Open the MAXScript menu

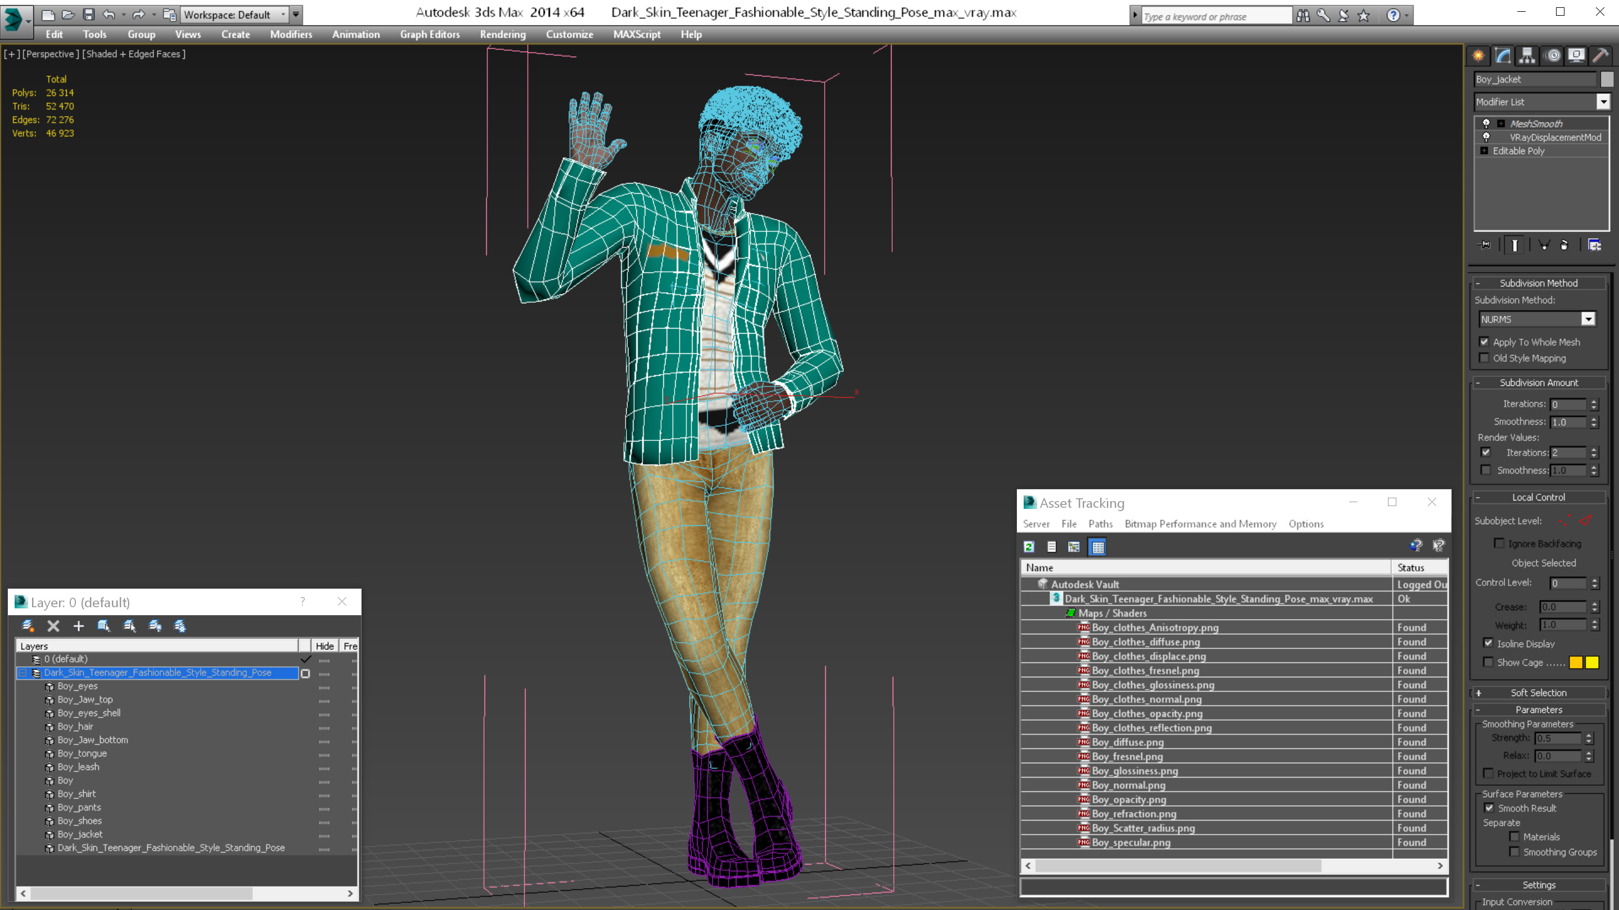tap(637, 34)
